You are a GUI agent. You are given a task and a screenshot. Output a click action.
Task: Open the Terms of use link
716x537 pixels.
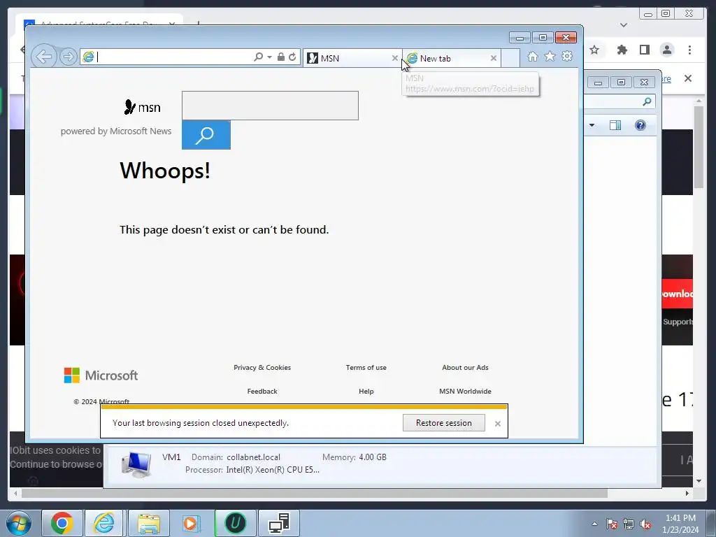click(x=366, y=368)
